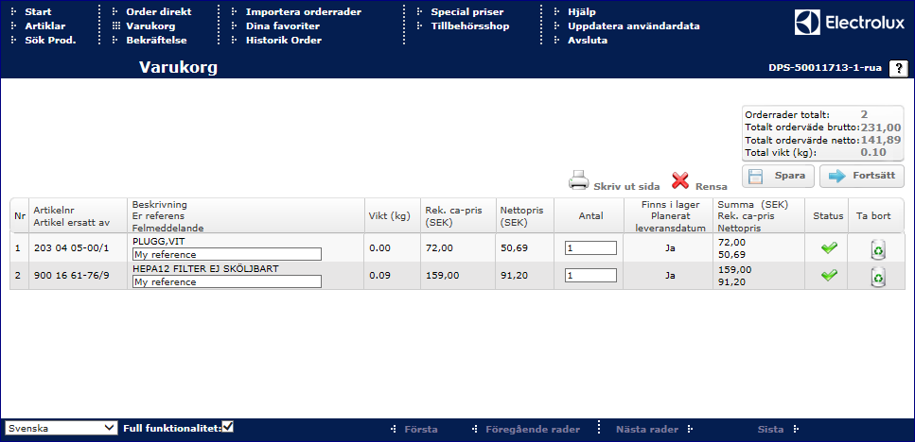Go to Start in the menu
Image resolution: width=915 pixels, height=442 pixels.
[38, 11]
